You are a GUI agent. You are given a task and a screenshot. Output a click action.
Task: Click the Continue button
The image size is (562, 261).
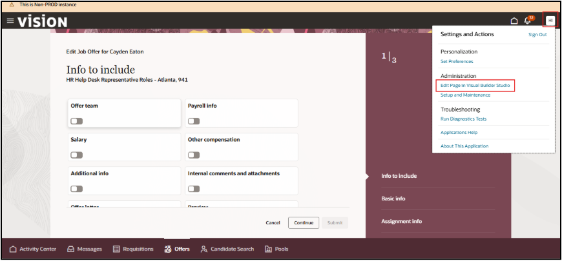pyautogui.click(x=304, y=223)
